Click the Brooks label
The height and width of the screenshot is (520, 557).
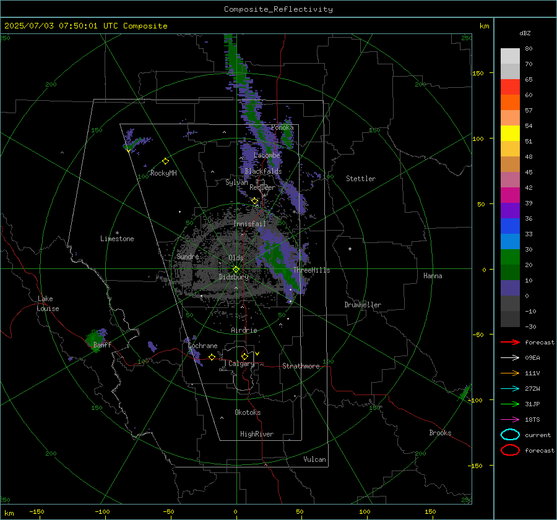pyautogui.click(x=440, y=433)
